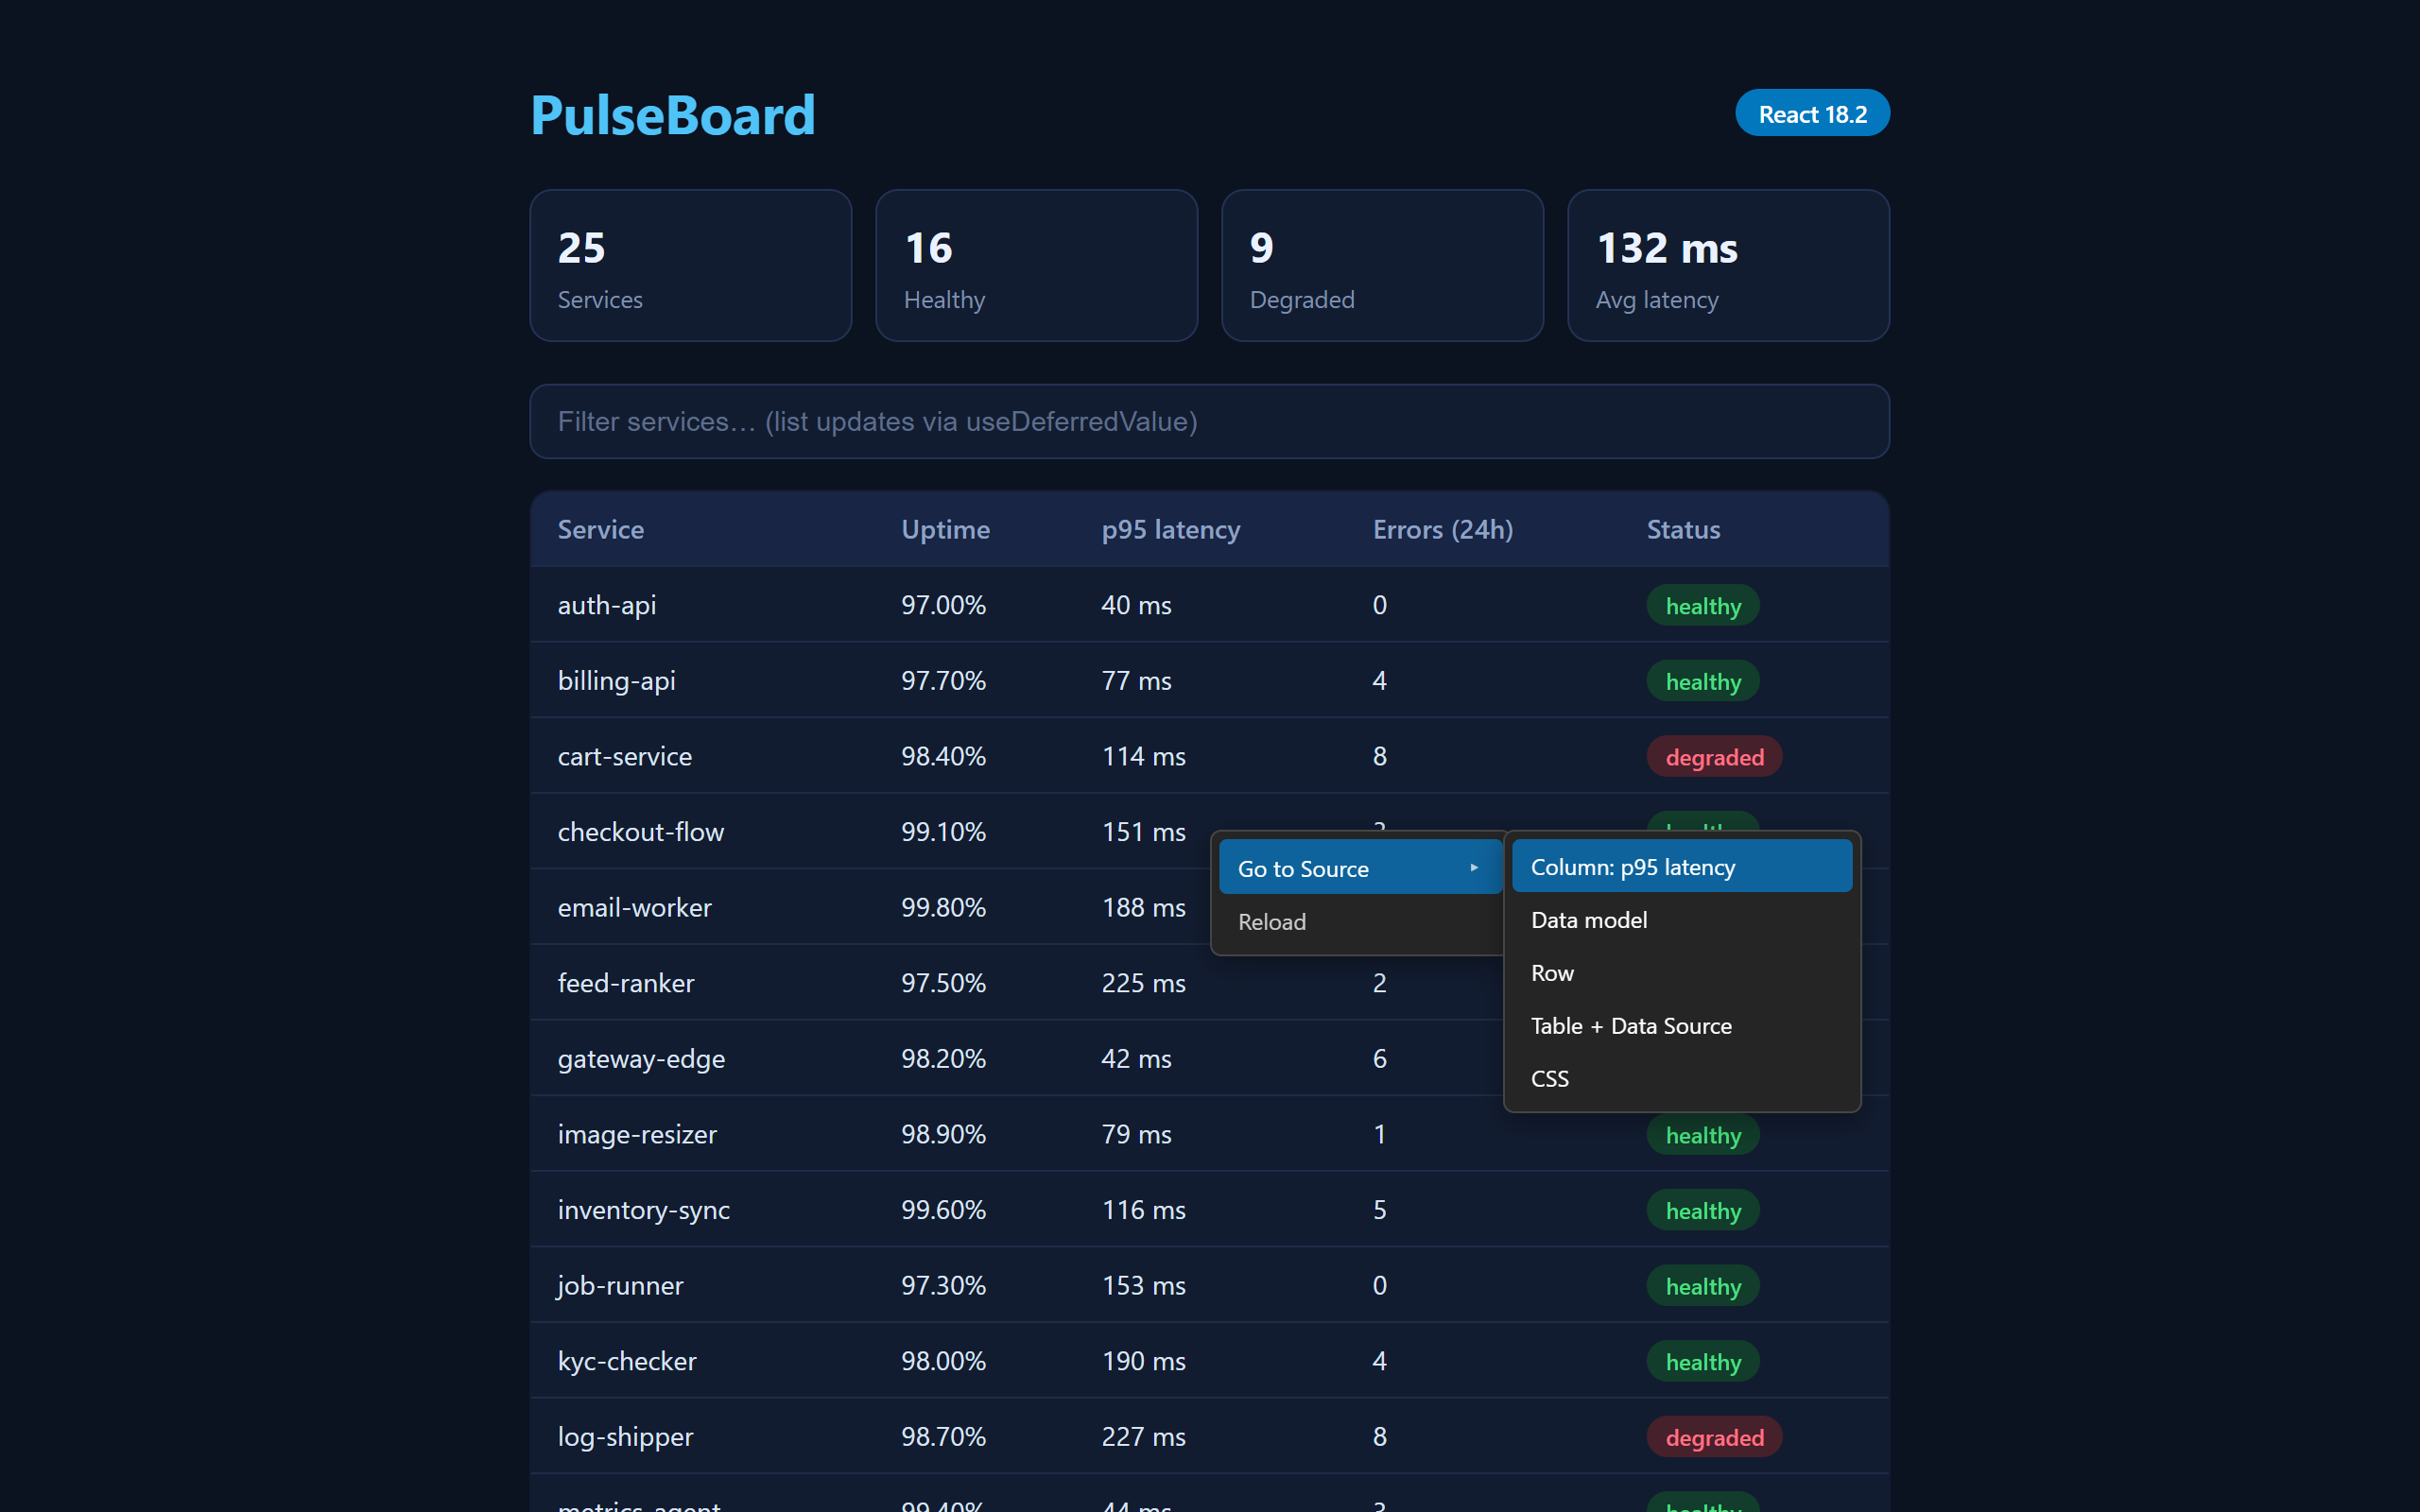Open the 132 ms Avg latency card

[x=1728, y=266]
